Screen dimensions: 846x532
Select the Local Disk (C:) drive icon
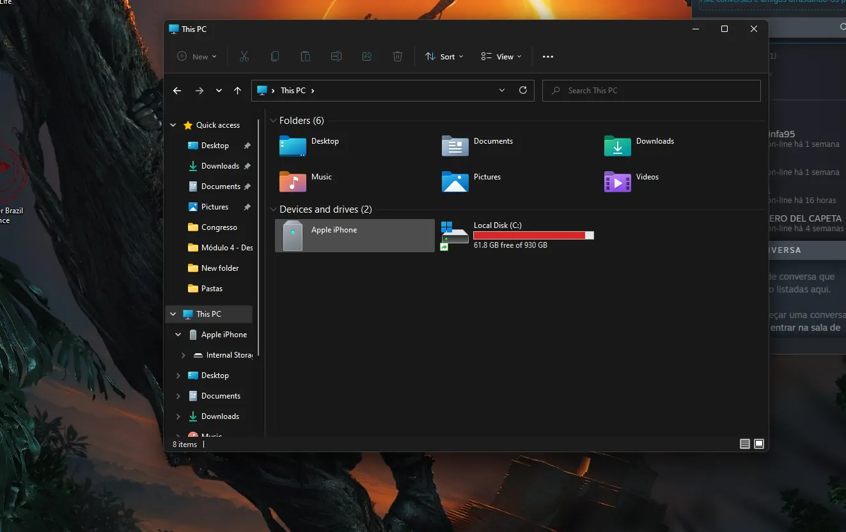455,236
